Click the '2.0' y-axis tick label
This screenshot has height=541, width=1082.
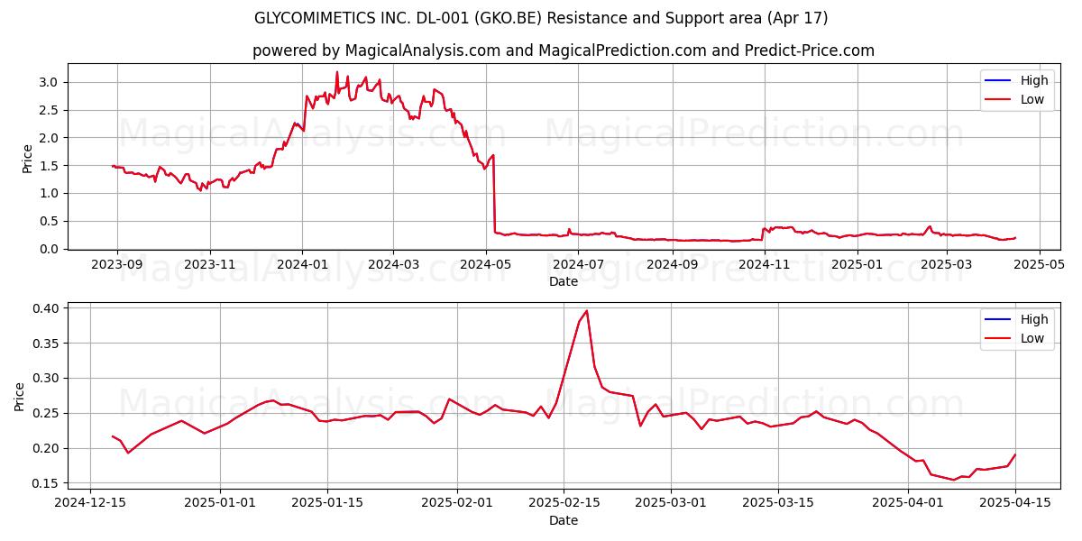coord(50,138)
